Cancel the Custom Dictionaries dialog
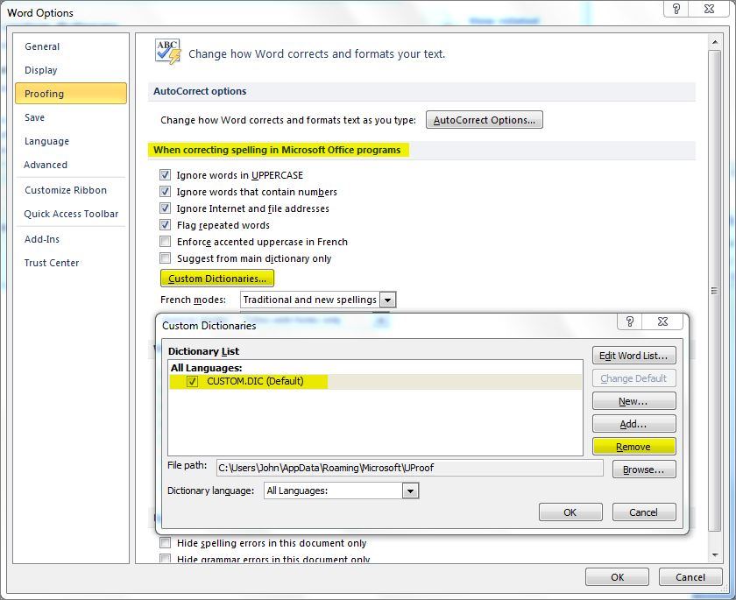 pyautogui.click(x=644, y=512)
